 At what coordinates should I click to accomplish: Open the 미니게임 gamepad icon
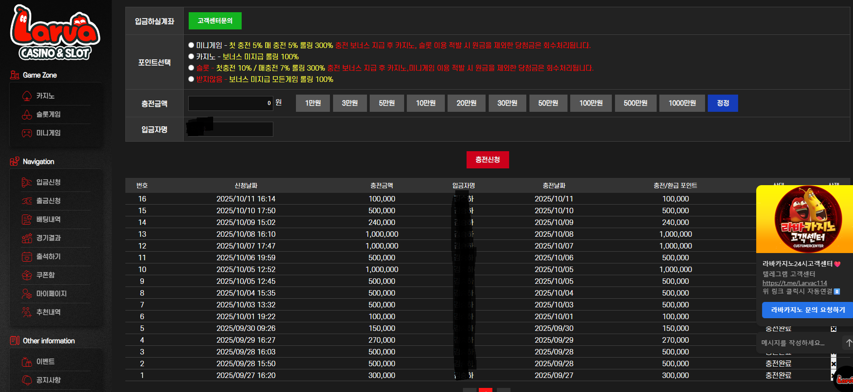point(27,133)
